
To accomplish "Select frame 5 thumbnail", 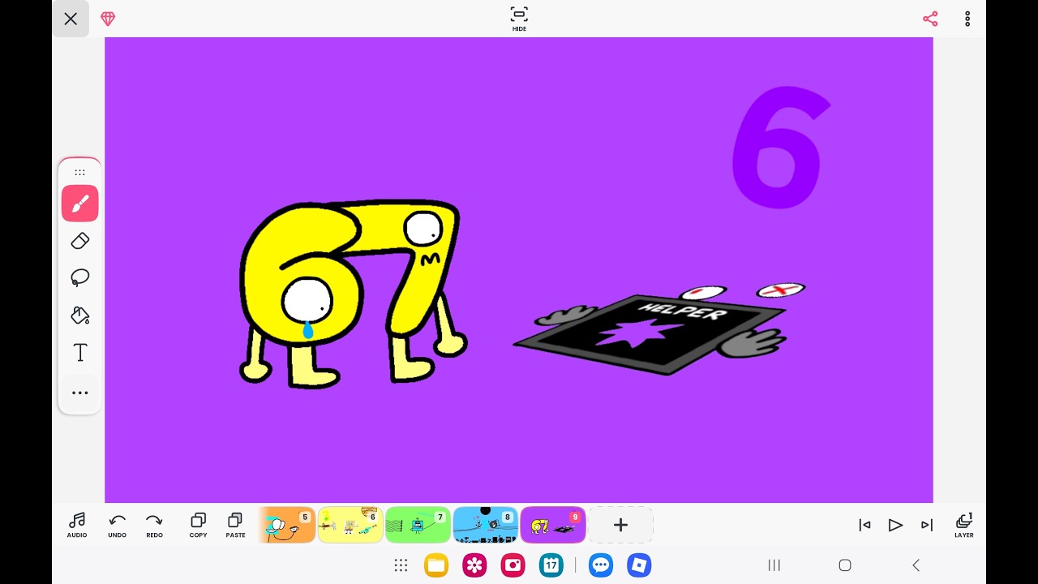I will [x=288, y=525].
